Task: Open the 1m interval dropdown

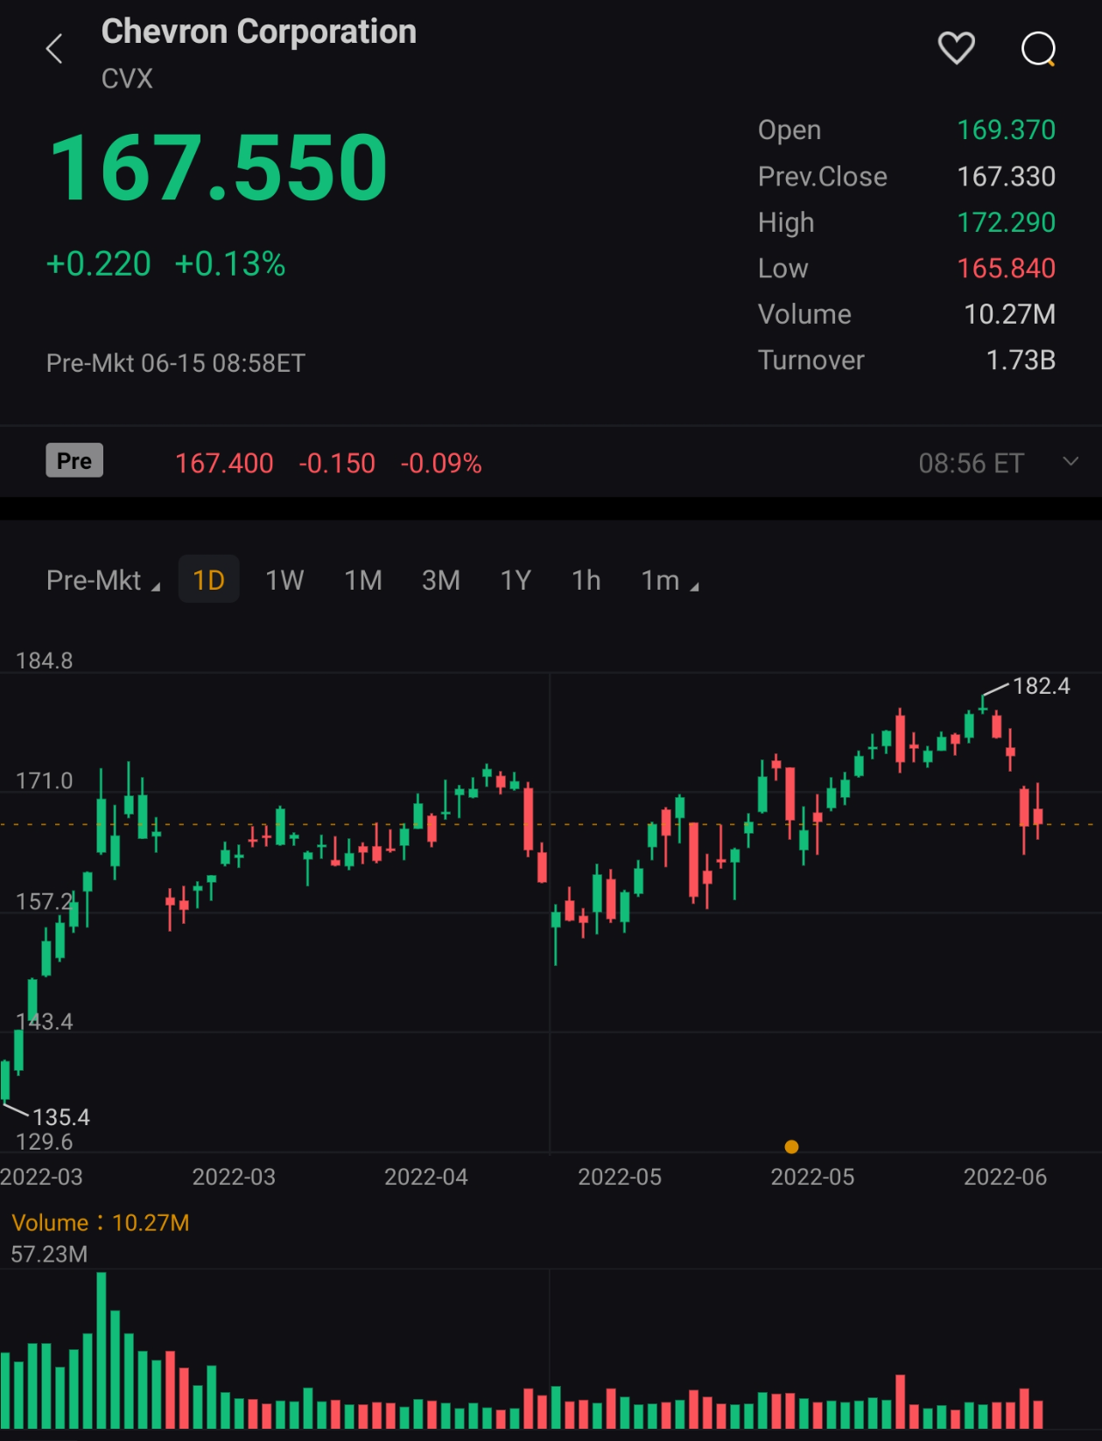Action: tap(670, 580)
